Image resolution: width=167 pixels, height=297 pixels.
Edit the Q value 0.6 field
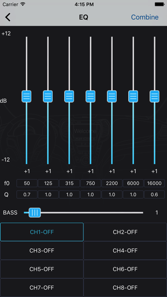click(x=154, y=195)
